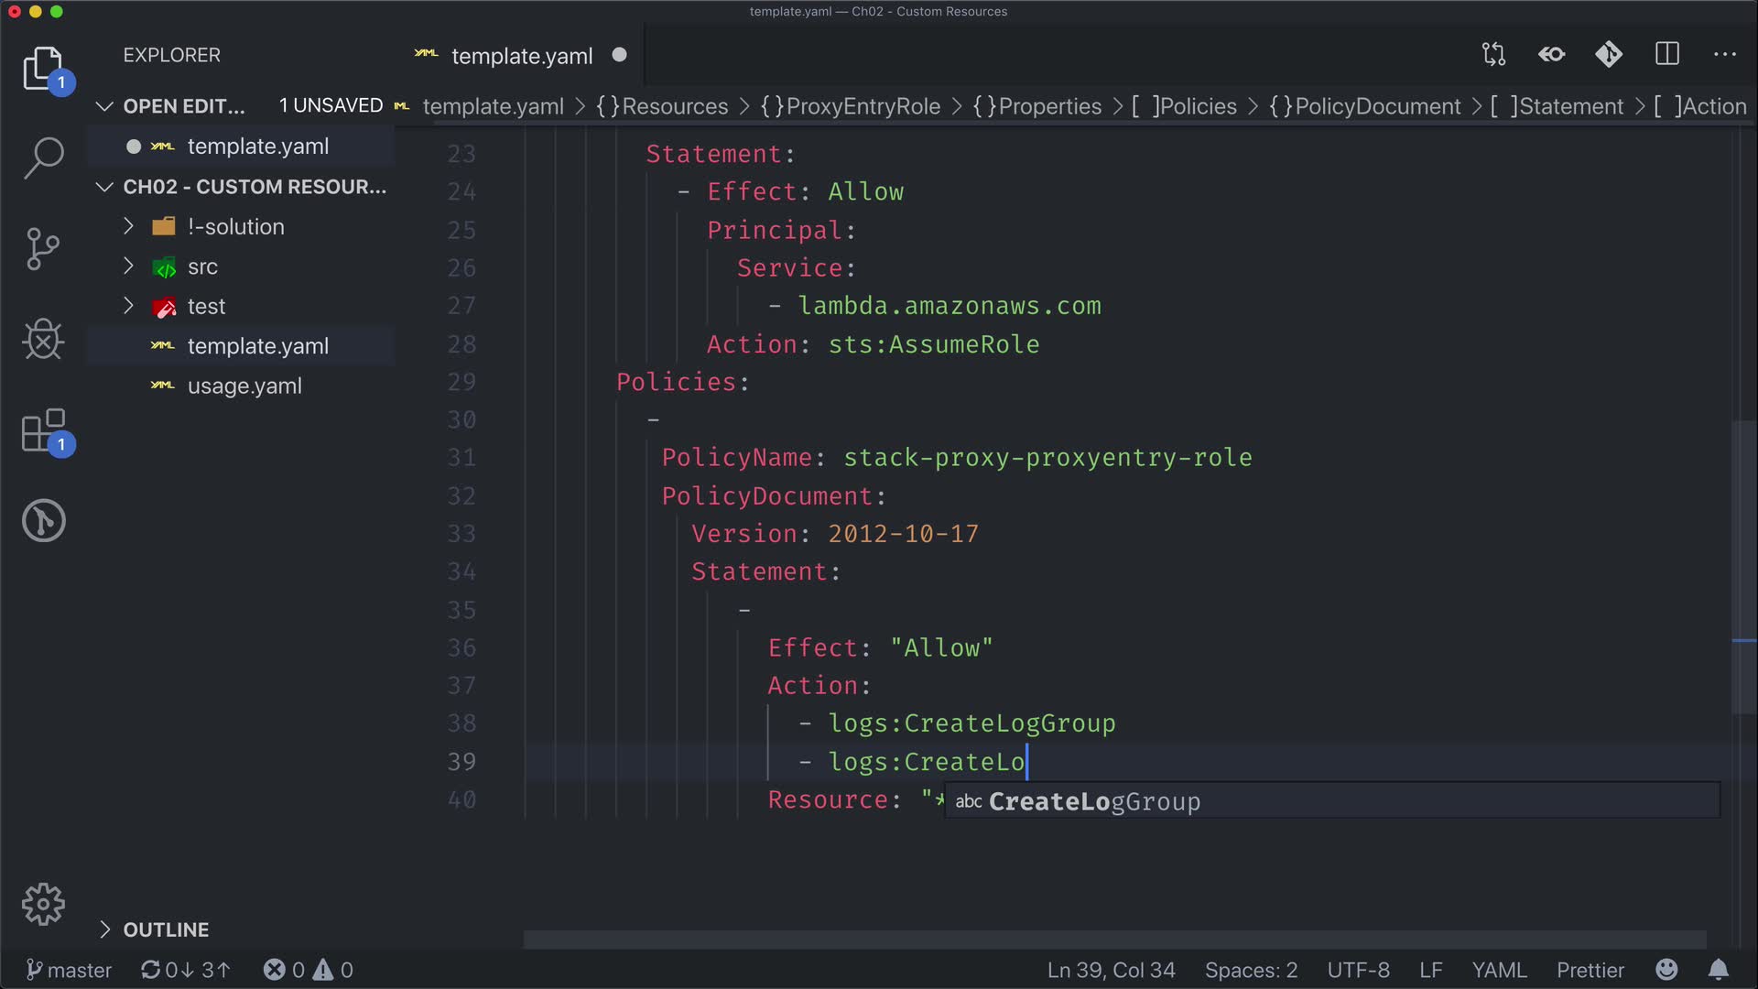Open the Manage gear icon

coord(43,905)
